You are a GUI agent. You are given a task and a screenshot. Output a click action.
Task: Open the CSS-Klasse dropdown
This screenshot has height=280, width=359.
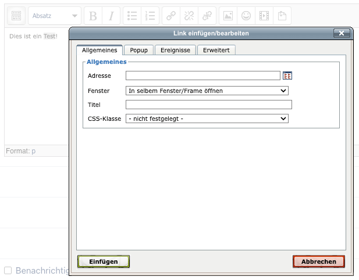click(207, 119)
